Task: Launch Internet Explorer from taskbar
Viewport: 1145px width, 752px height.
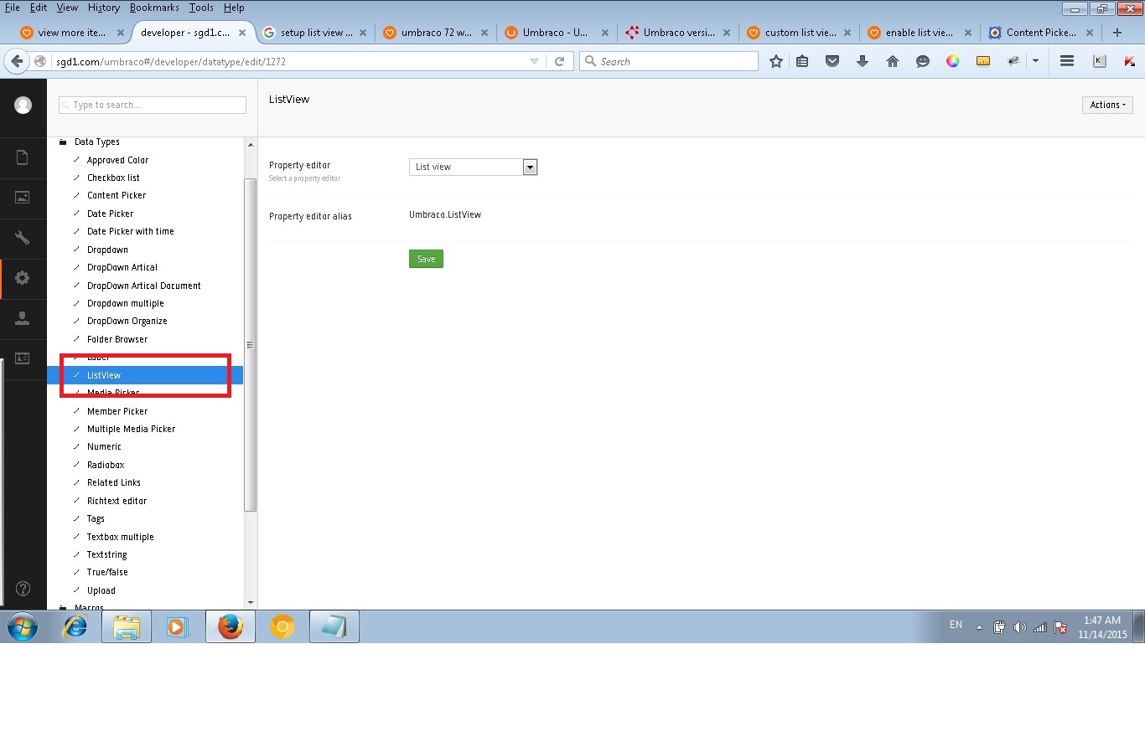Action: click(x=75, y=626)
